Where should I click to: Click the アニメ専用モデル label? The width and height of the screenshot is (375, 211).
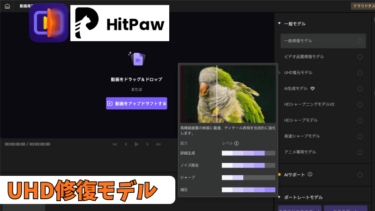tap(300, 152)
